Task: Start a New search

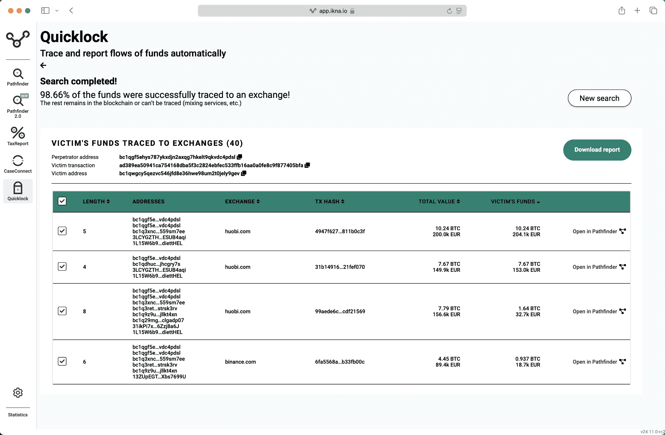Action: (599, 98)
